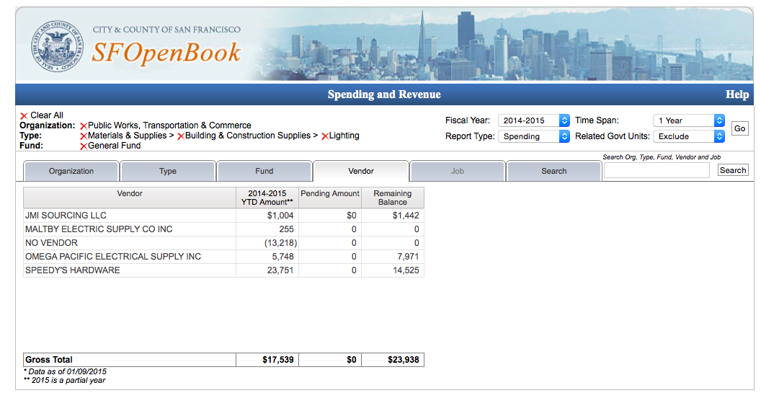Open the Report Type dropdown

(534, 136)
